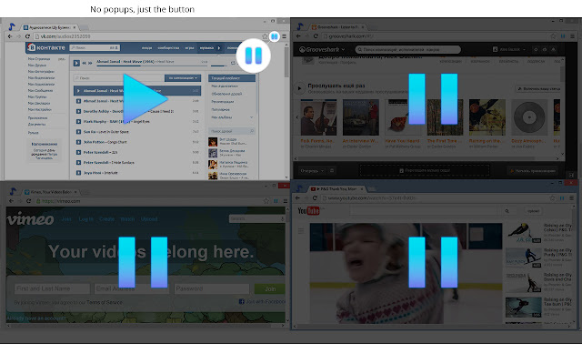Bookmark the vk.com page with star
The image size is (582, 364).
[x=265, y=36]
